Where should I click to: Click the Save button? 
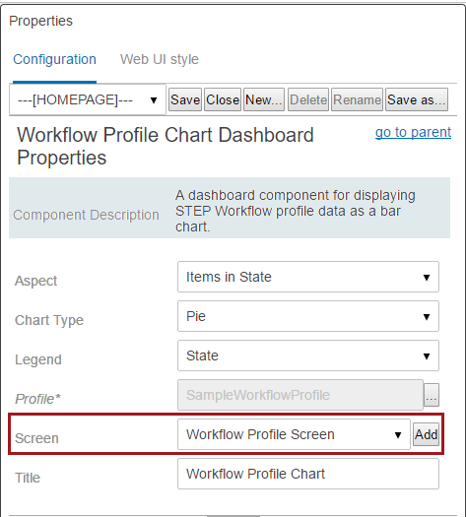(185, 99)
